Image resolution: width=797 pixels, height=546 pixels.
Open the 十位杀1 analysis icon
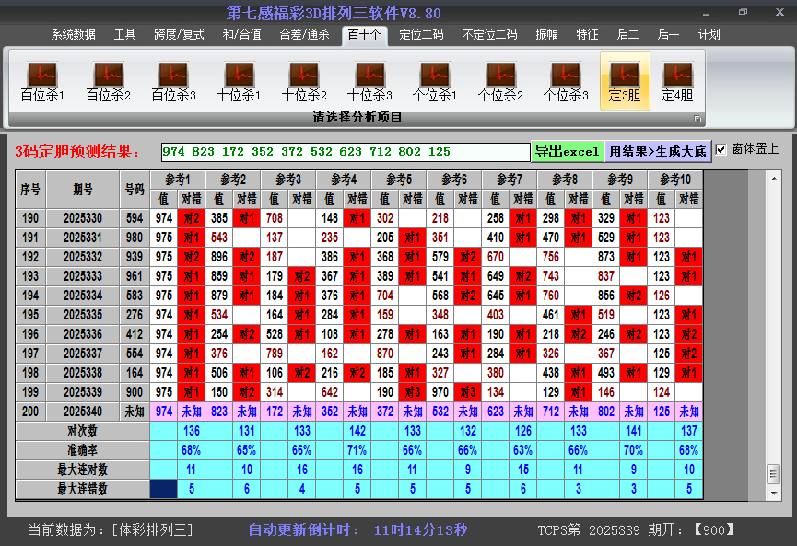[x=239, y=81]
